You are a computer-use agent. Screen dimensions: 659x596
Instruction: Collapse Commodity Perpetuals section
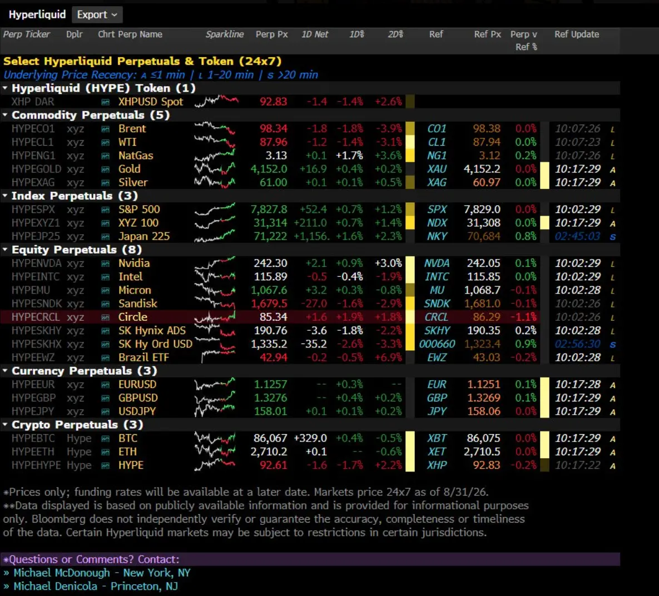(5, 115)
